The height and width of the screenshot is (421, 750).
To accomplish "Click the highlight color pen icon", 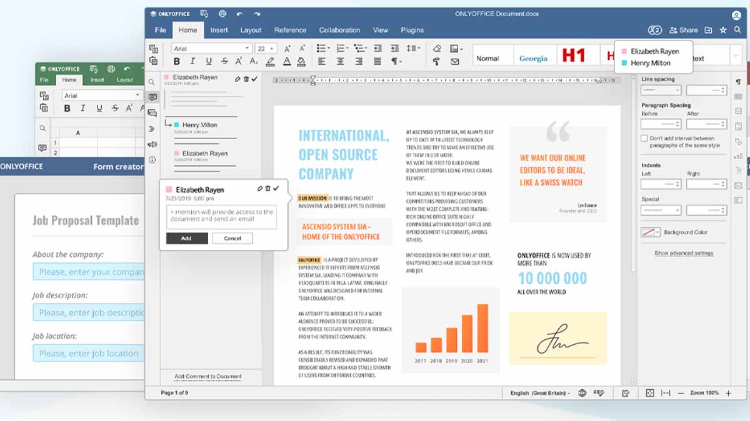I will [x=270, y=61].
